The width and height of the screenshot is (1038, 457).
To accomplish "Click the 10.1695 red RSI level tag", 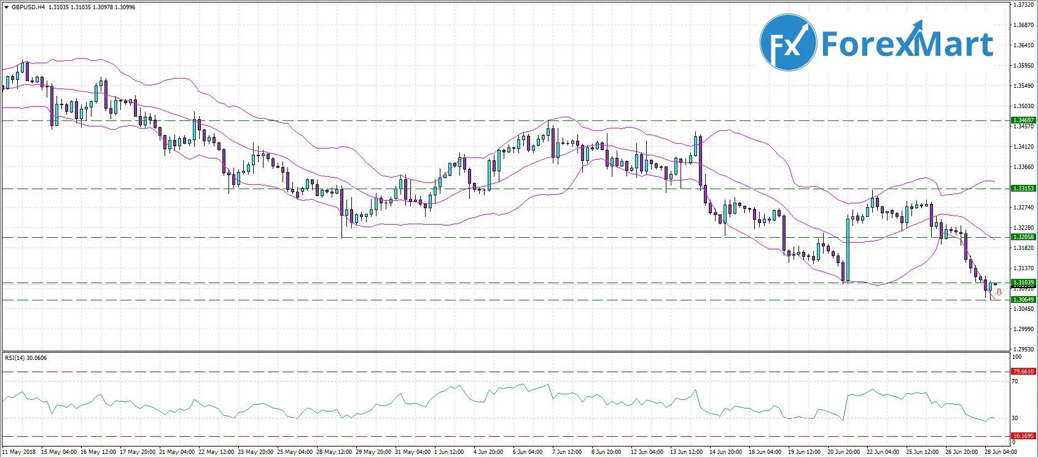I will (1024, 436).
